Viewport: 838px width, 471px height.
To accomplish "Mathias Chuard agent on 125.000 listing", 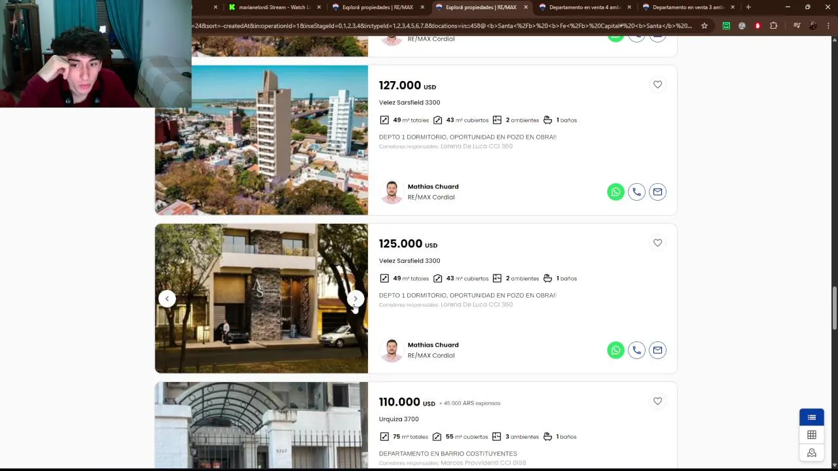I will (x=433, y=345).
